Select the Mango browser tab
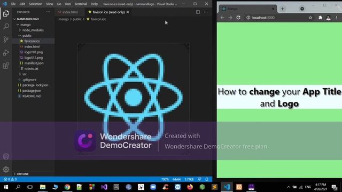The height and width of the screenshot is (192, 342). [247, 9]
